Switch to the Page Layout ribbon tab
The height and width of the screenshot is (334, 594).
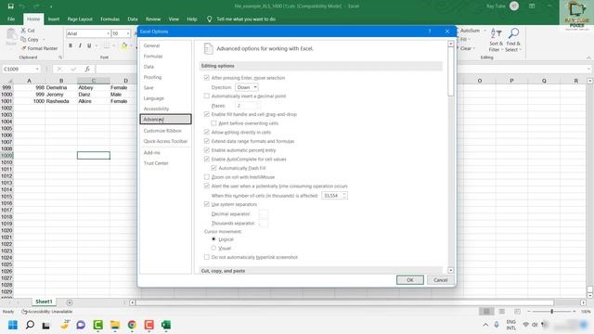[80, 19]
